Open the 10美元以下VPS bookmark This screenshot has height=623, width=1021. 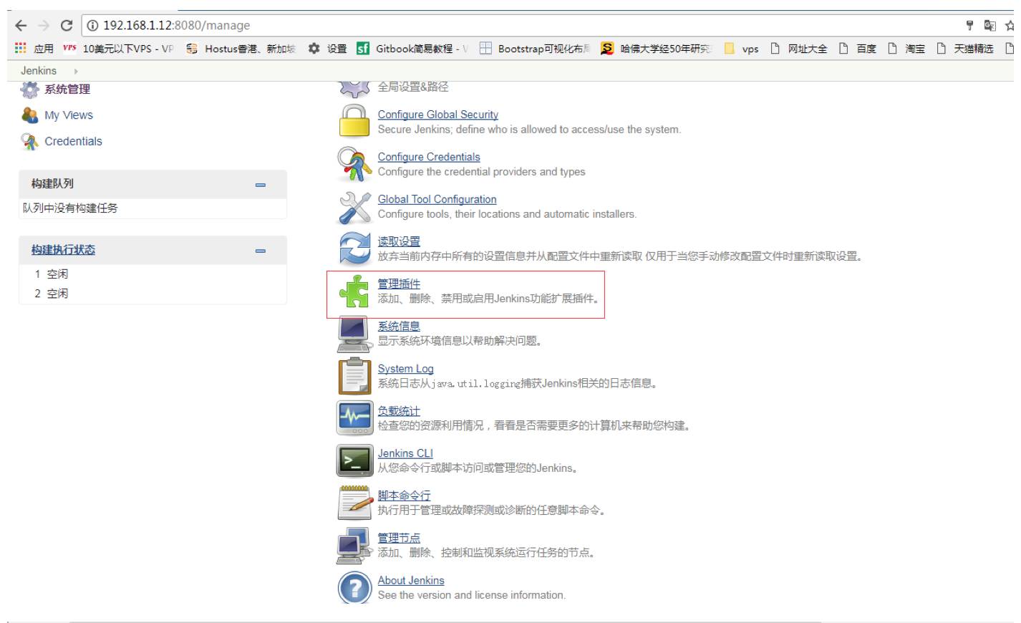point(119,49)
